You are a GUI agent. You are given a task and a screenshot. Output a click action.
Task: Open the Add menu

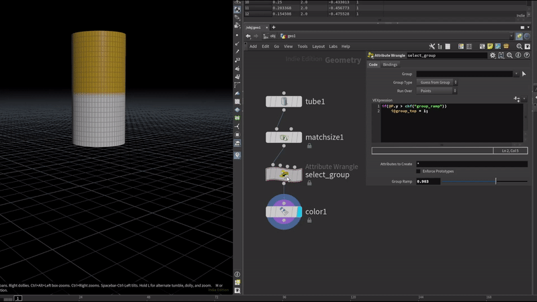coord(253,46)
